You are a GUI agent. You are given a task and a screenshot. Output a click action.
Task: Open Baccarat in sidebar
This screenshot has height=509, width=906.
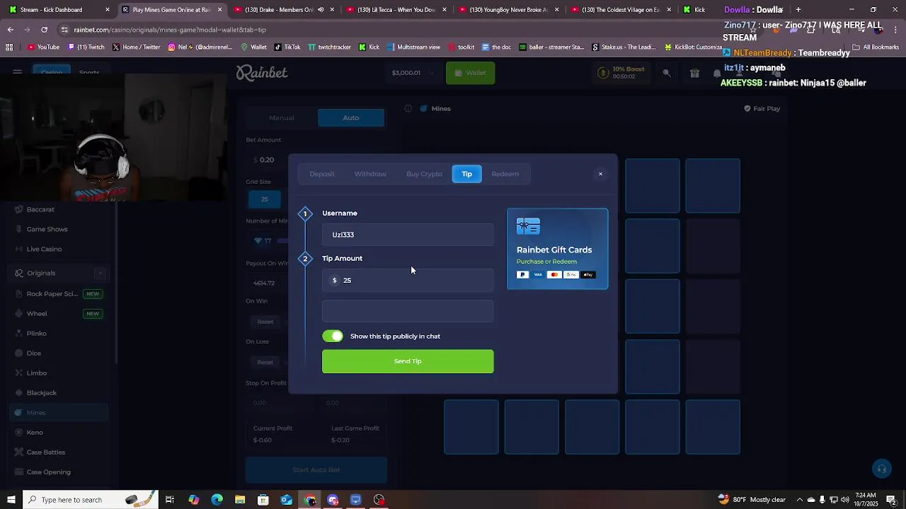click(x=40, y=209)
